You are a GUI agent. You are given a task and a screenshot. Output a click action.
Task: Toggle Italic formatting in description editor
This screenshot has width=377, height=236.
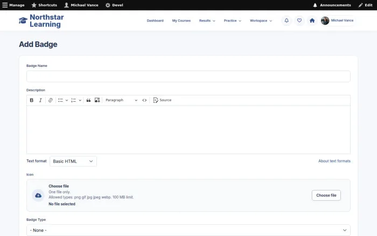(x=40, y=100)
